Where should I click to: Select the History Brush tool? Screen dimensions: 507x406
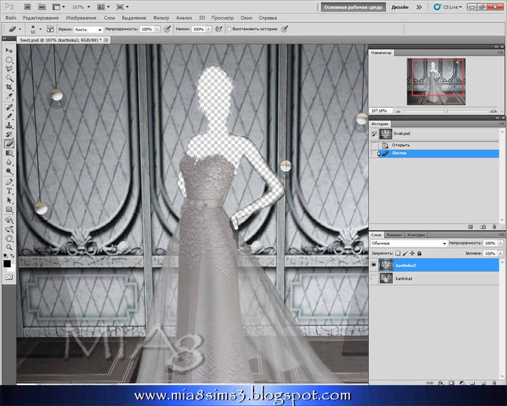tap(9, 134)
